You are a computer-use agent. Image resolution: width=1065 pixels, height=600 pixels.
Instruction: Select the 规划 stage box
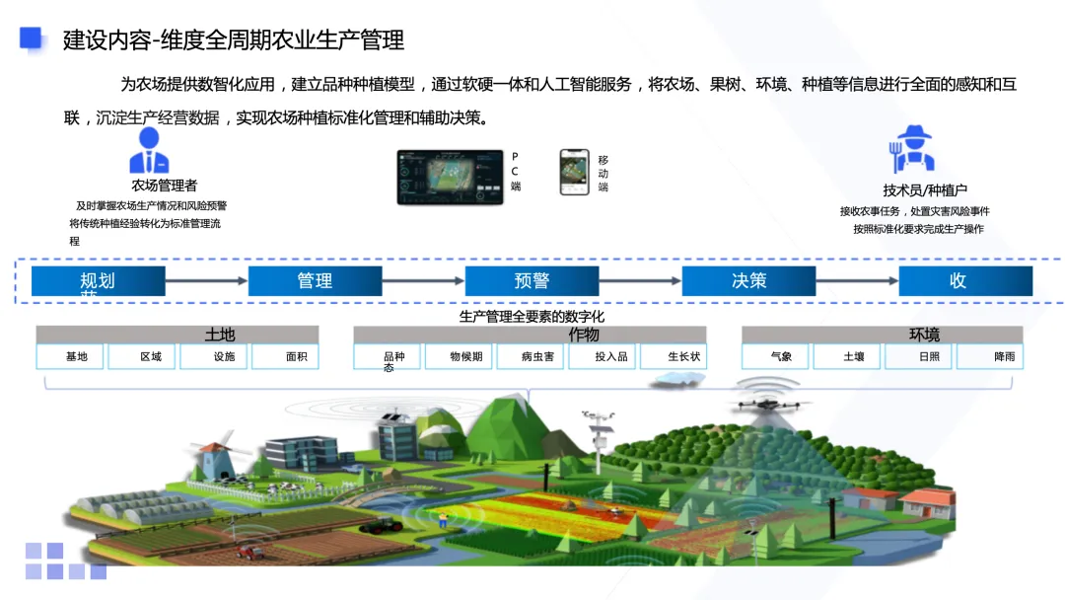98,280
